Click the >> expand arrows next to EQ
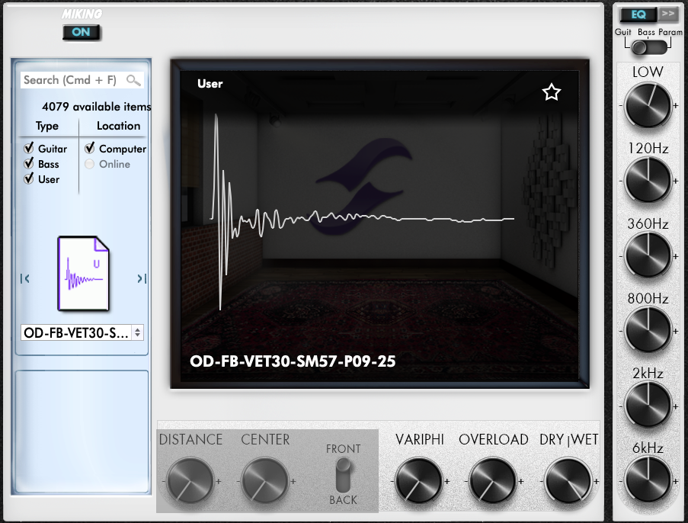Screen dimensions: 688x523 coord(668,14)
